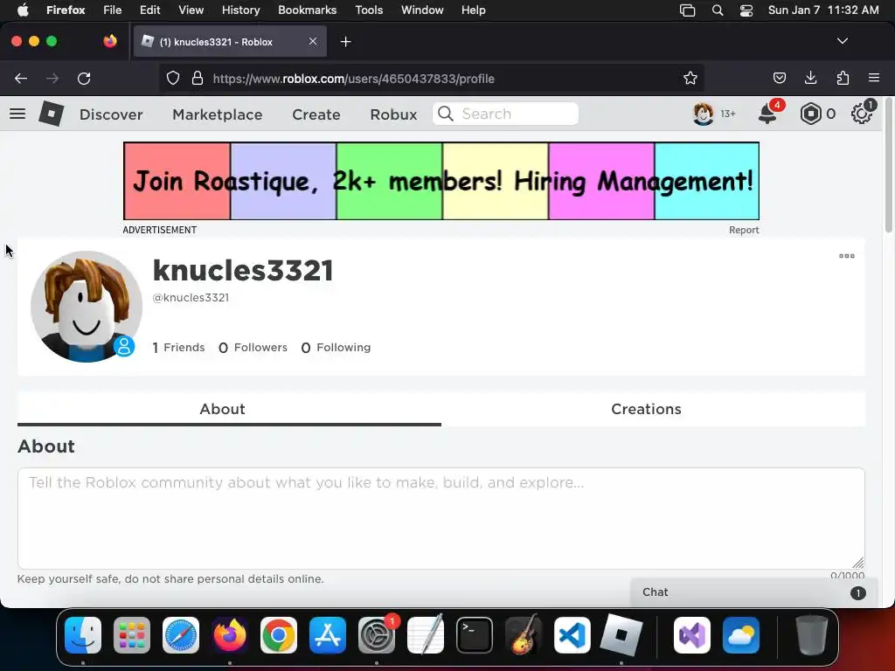The height and width of the screenshot is (671, 895).
Task: Select the About tab
Action: pyautogui.click(x=223, y=409)
